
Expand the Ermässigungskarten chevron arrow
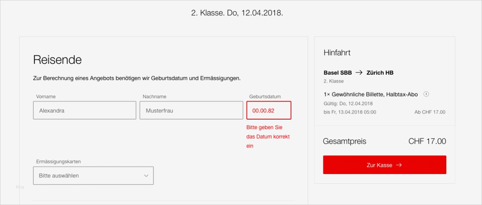tap(146, 176)
